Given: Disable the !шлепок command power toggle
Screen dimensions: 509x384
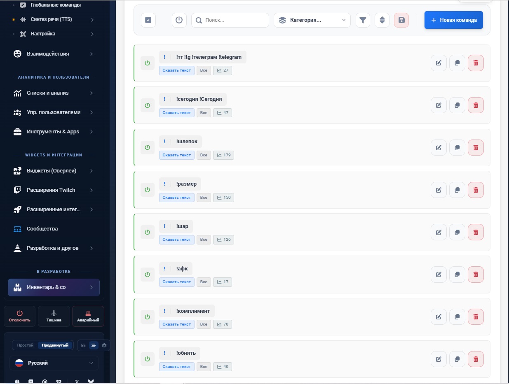Looking at the screenshot, I should 148,148.
